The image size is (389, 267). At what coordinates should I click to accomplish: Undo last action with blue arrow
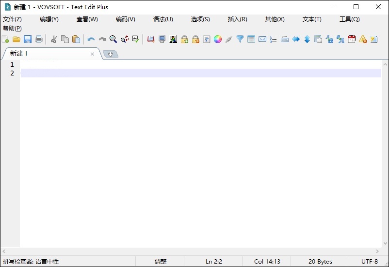click(91, 39)
